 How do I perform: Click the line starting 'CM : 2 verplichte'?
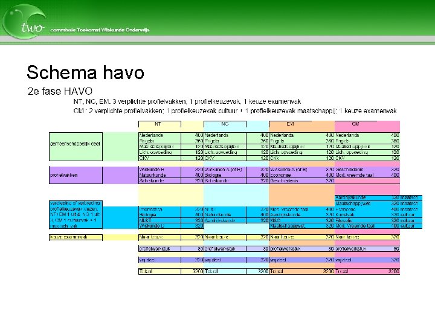235,111
